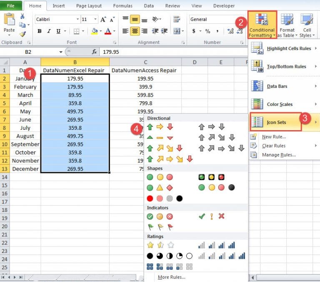The image size is (320, 282).
Task: Choose the 5 Boxes rating icon set
Action: 170,266
